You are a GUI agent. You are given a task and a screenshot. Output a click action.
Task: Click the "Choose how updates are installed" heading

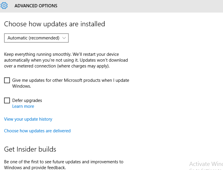pos(54,24)
